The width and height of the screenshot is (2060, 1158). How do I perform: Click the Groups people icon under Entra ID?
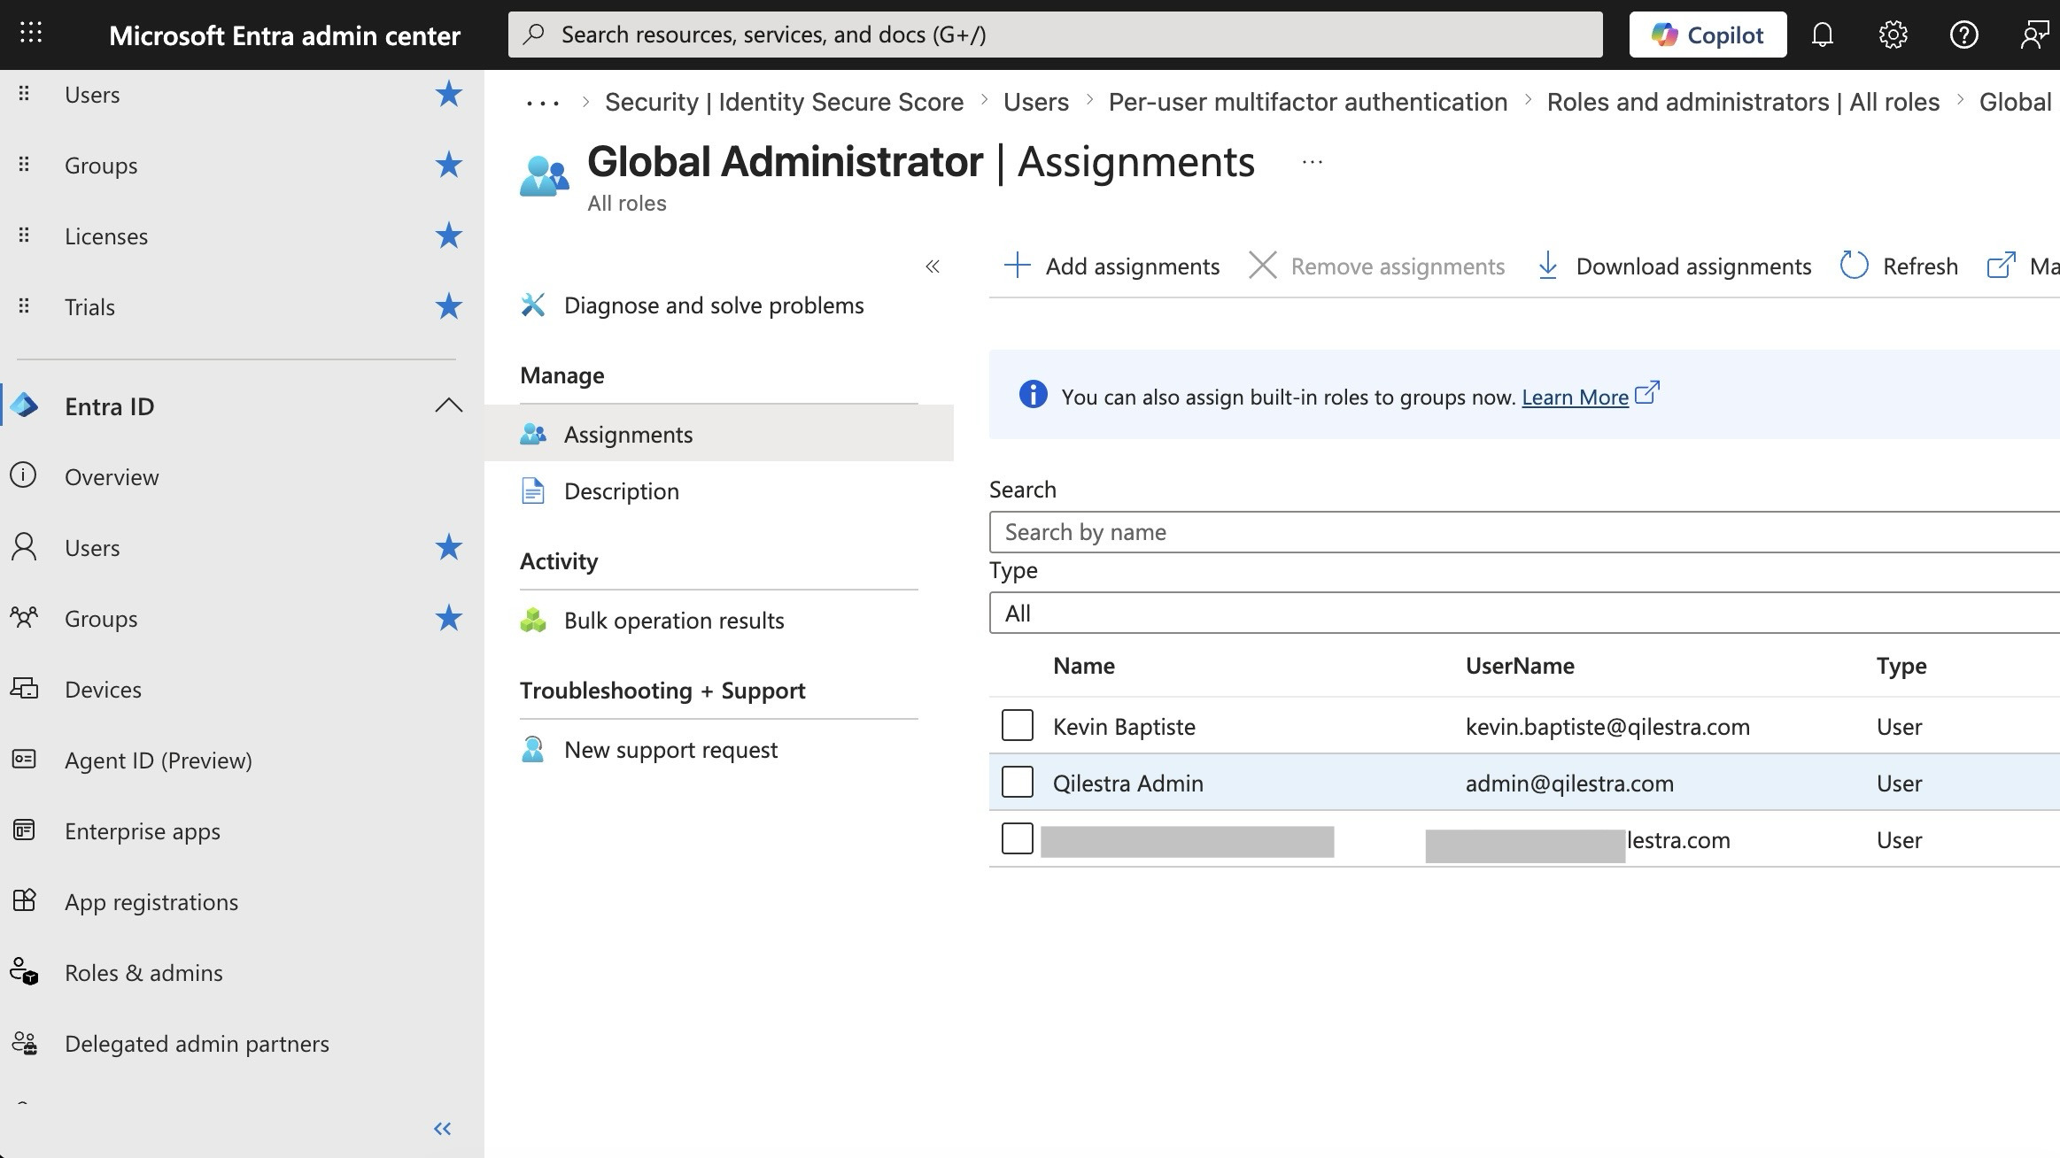(x=24, y=617)
